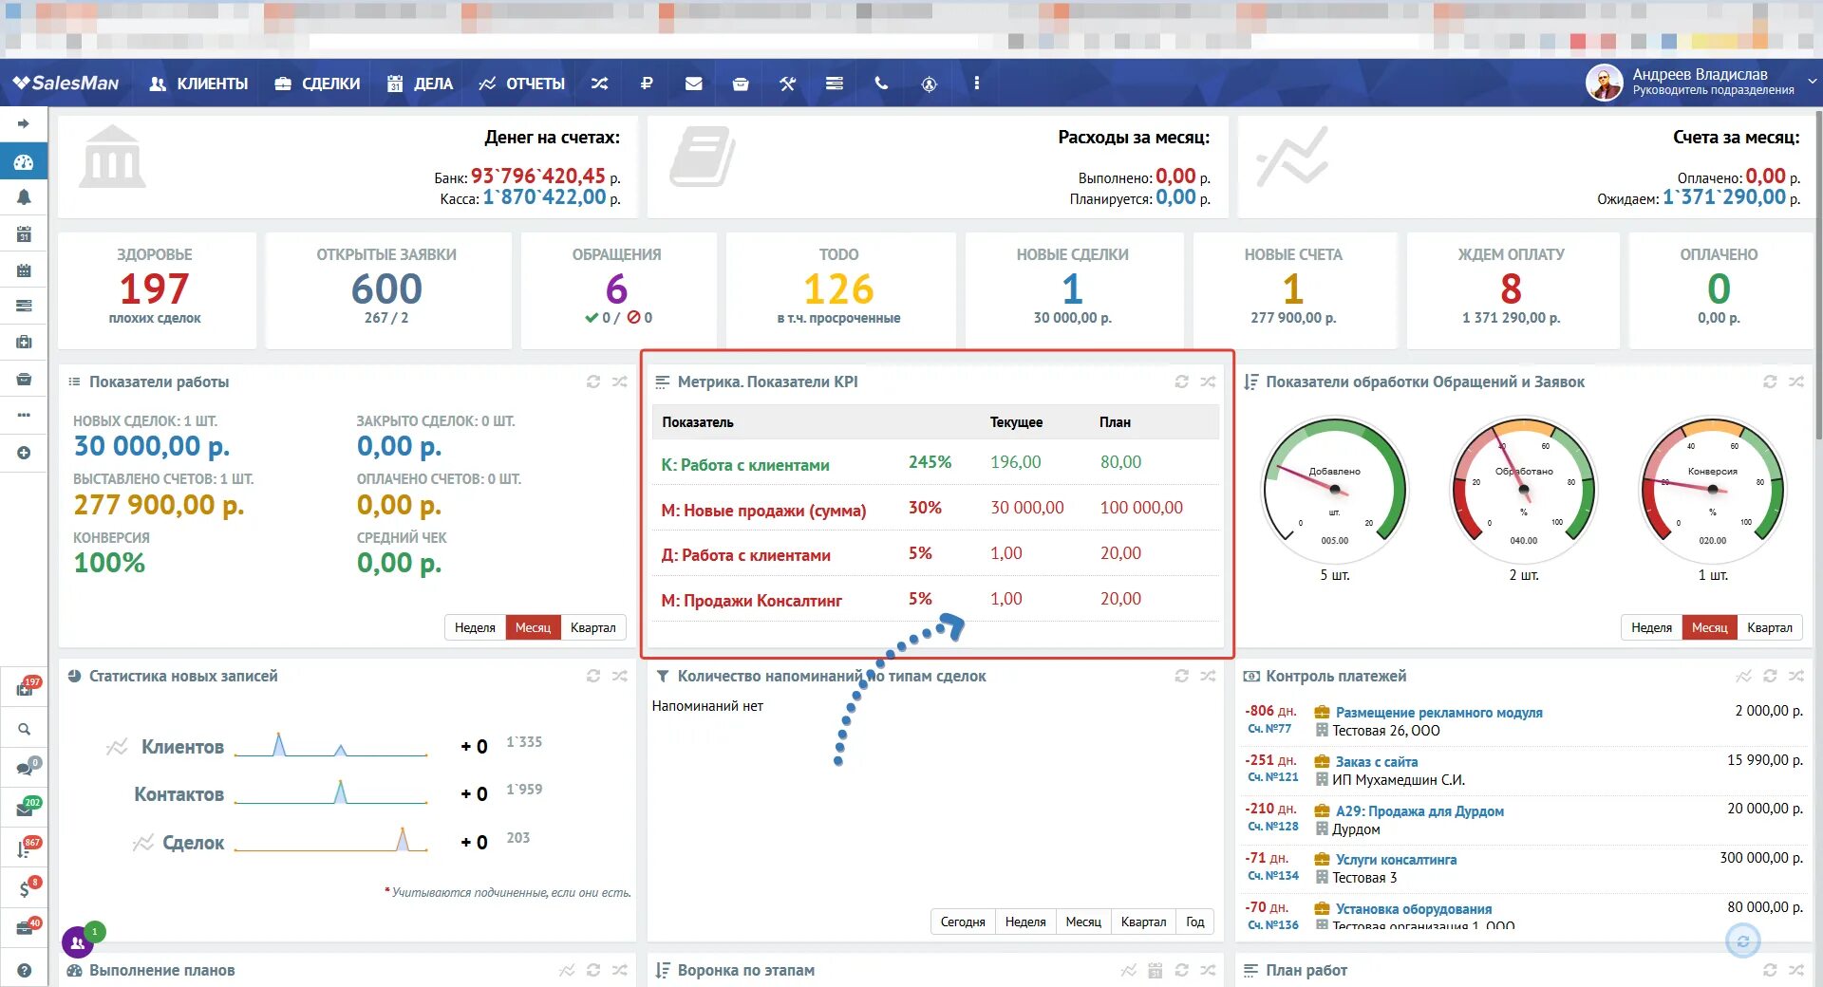Select Месяц in Показатели работы widget

coord(533,627)
